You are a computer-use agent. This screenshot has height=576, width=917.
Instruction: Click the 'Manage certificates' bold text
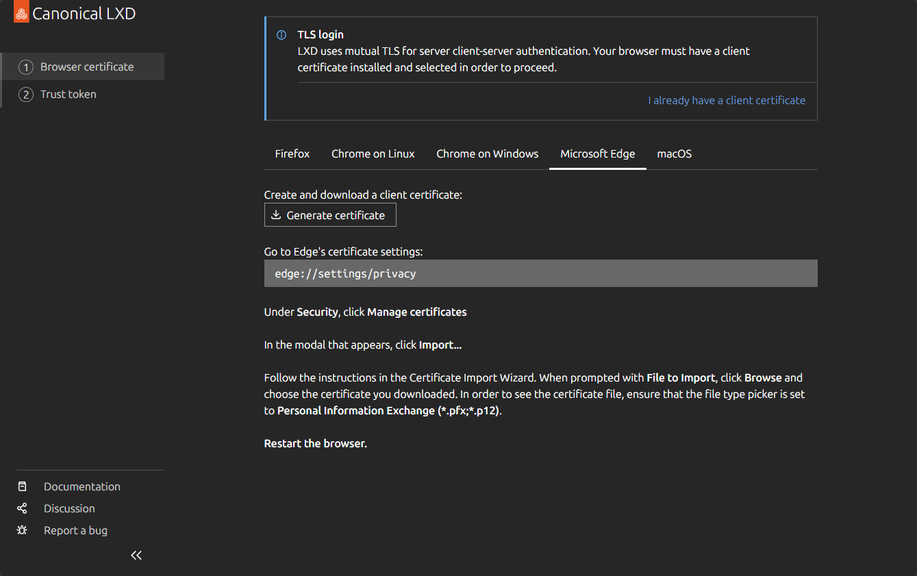[417, 312]
